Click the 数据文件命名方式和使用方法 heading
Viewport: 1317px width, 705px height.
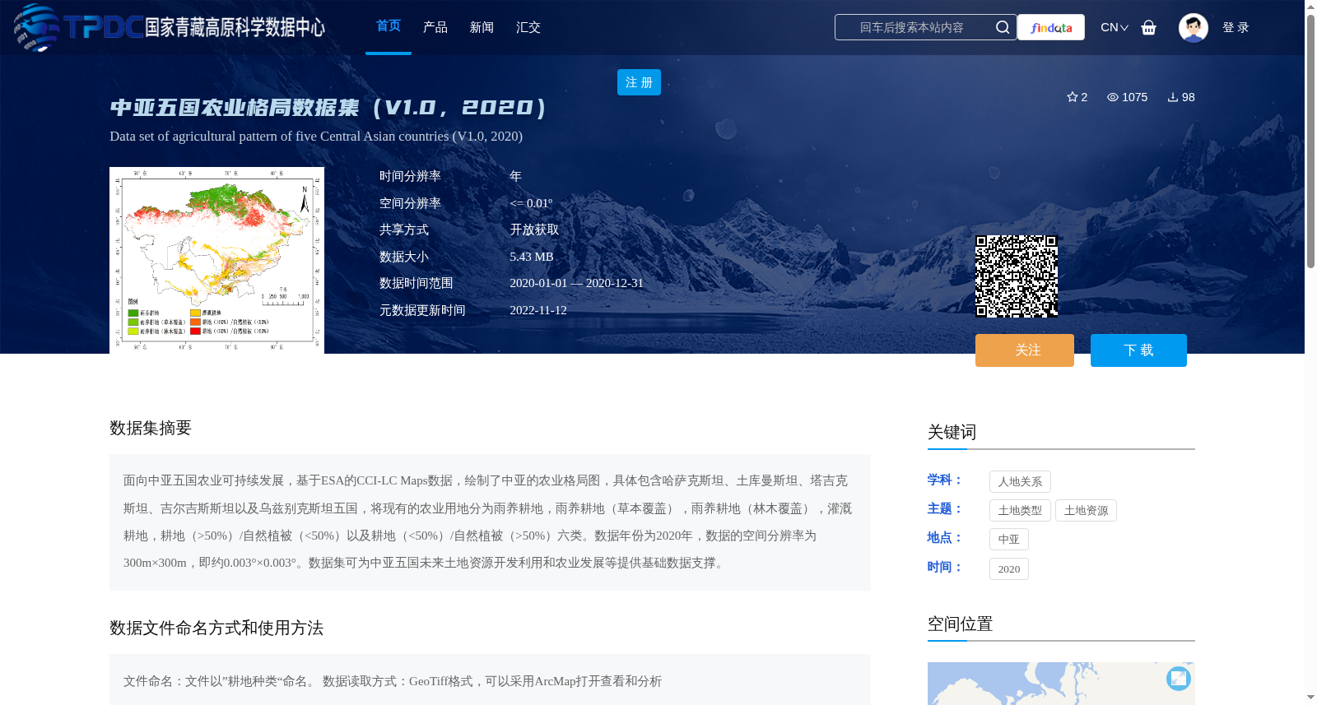coord(216,628)
